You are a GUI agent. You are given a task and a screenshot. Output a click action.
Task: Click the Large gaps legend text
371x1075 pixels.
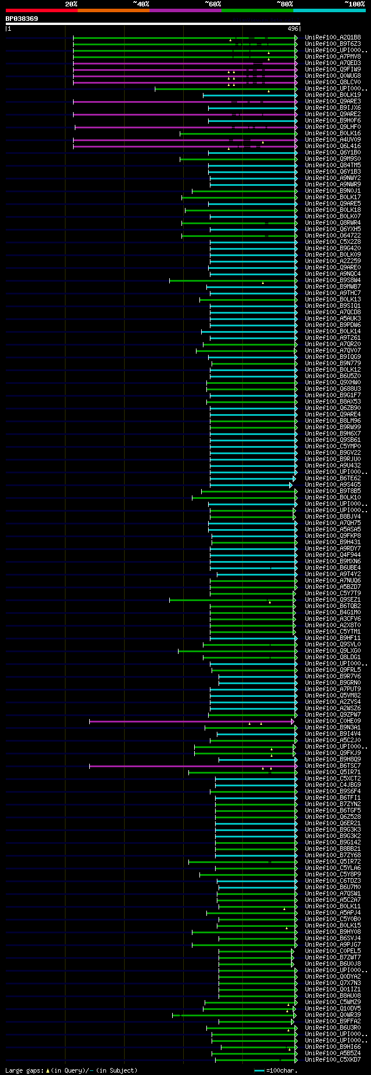[71, 1070]
